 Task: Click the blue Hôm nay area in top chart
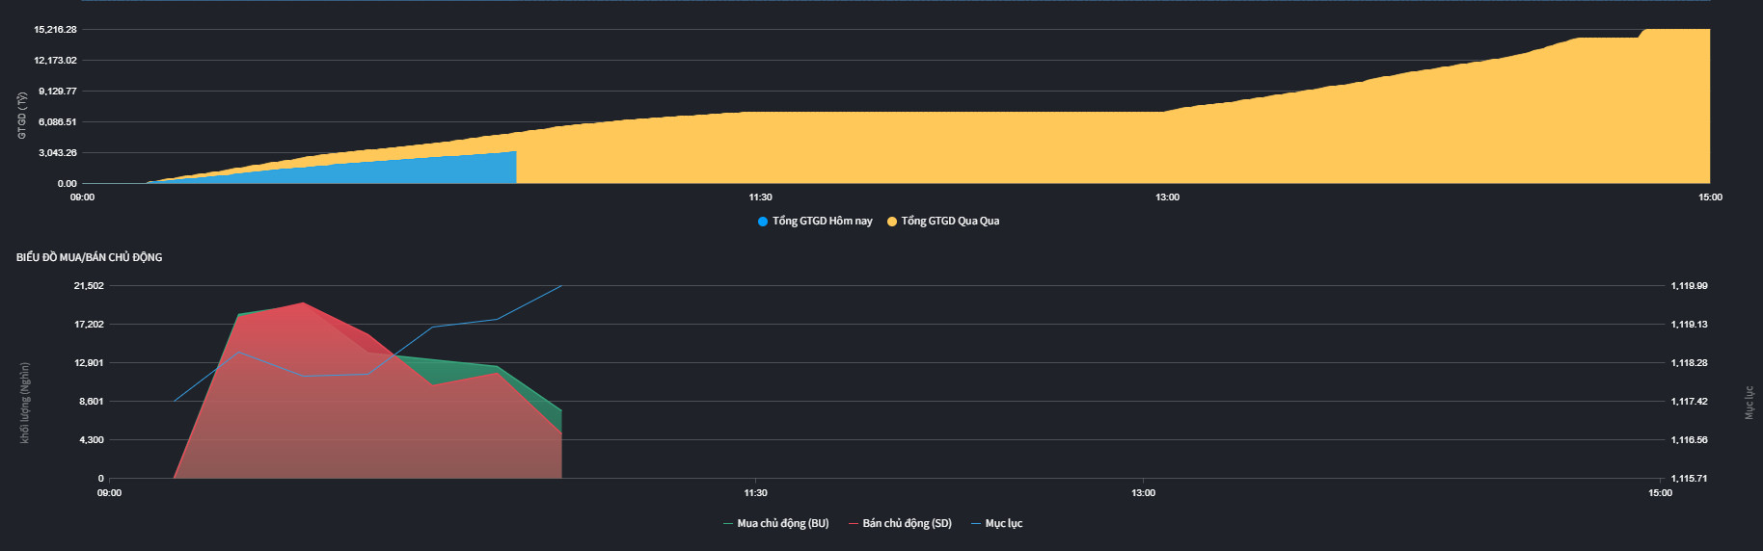tap(405, 170)
